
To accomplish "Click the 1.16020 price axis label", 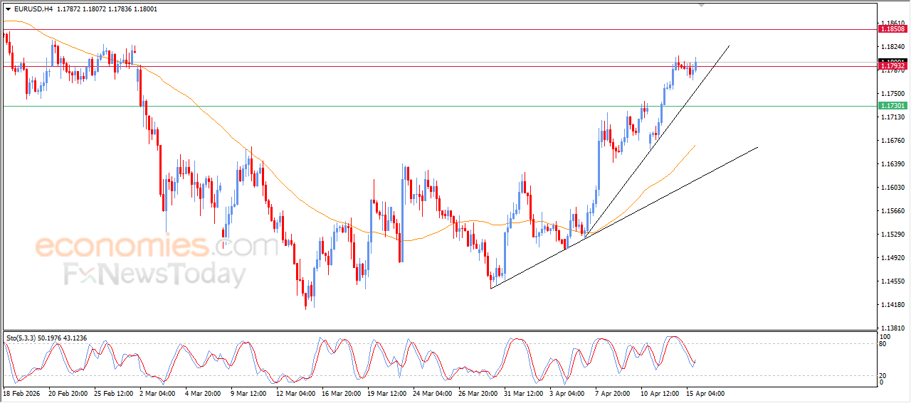I will (x=892, y=188).
